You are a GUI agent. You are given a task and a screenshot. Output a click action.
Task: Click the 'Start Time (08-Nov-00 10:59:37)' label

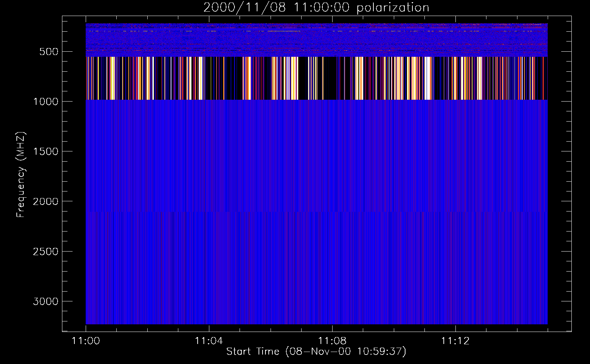[316, 352]
